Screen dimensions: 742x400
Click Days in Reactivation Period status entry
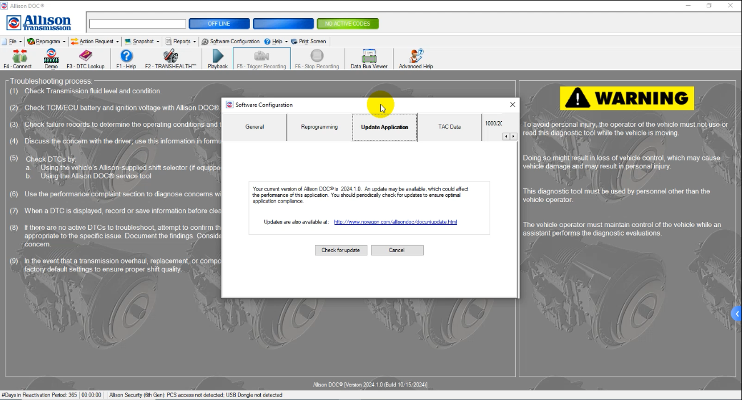pyautogui.click(x=39, y=395)
